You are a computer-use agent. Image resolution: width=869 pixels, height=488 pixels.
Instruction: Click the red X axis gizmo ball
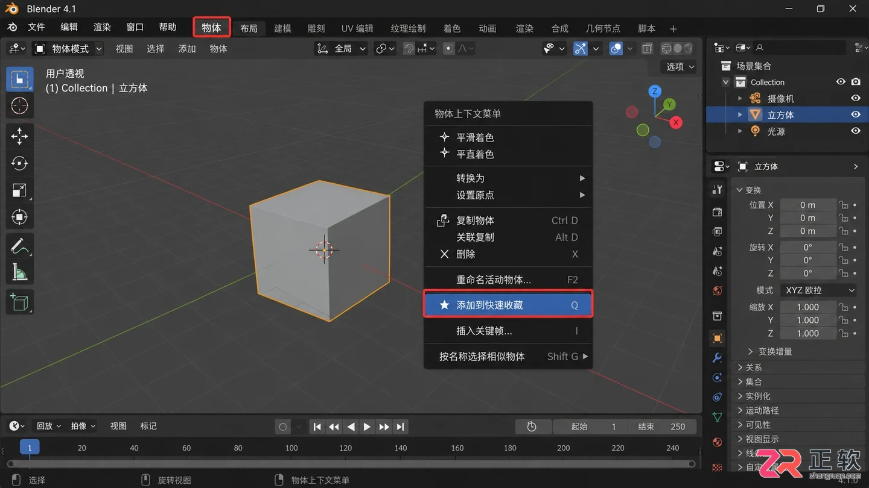pyautogui.click(x=676, y=122)
